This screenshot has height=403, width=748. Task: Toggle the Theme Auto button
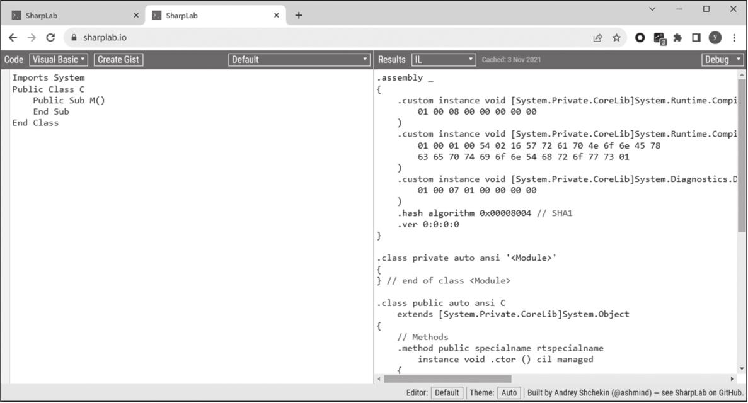point(509,393)
